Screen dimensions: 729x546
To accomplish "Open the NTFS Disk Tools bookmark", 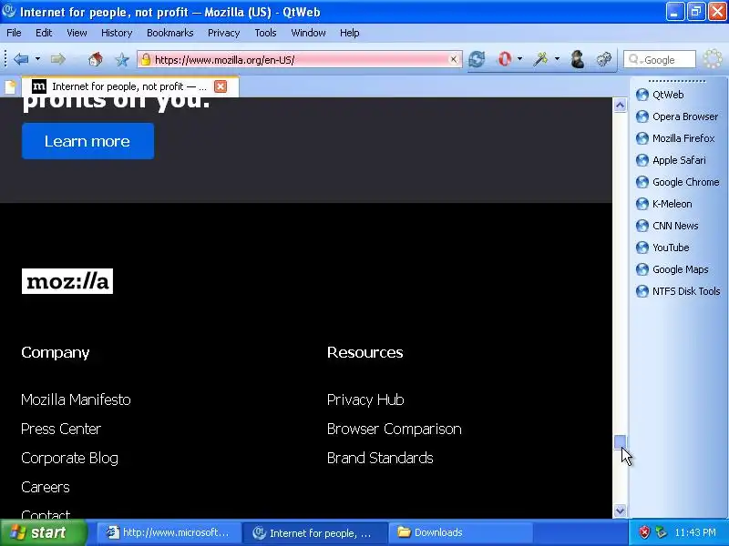I will point(678,291).
